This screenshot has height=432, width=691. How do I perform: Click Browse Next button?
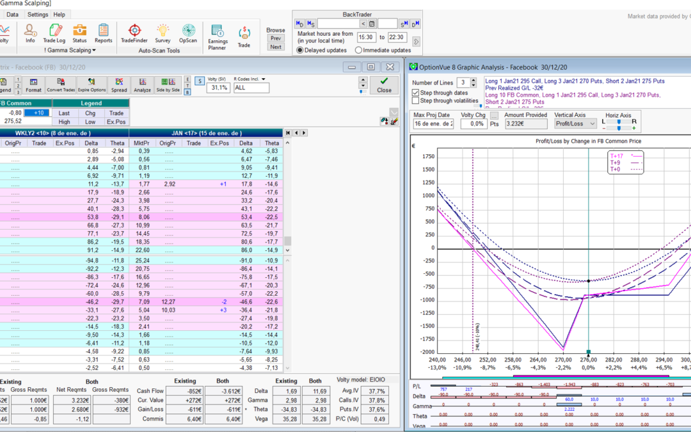[x=276, y=47]
